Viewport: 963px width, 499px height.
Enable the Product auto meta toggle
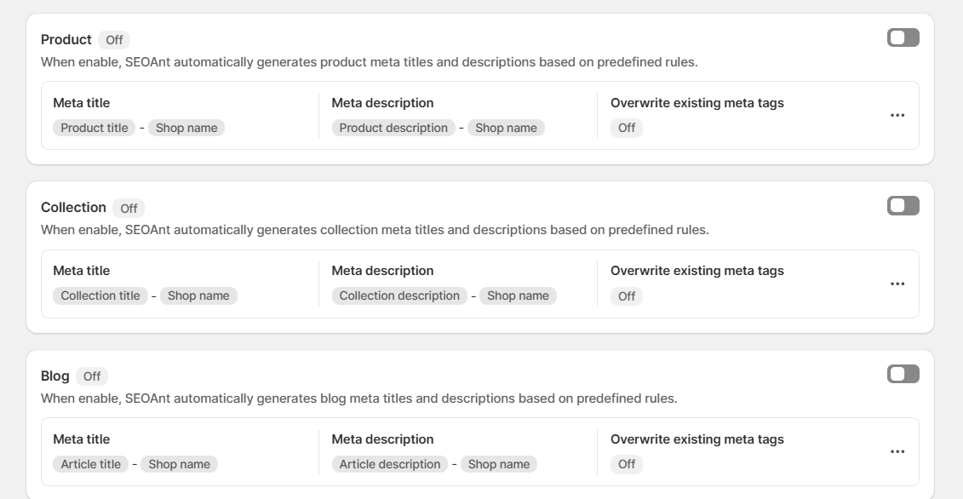pyautogui.click(x=903, y=37)
